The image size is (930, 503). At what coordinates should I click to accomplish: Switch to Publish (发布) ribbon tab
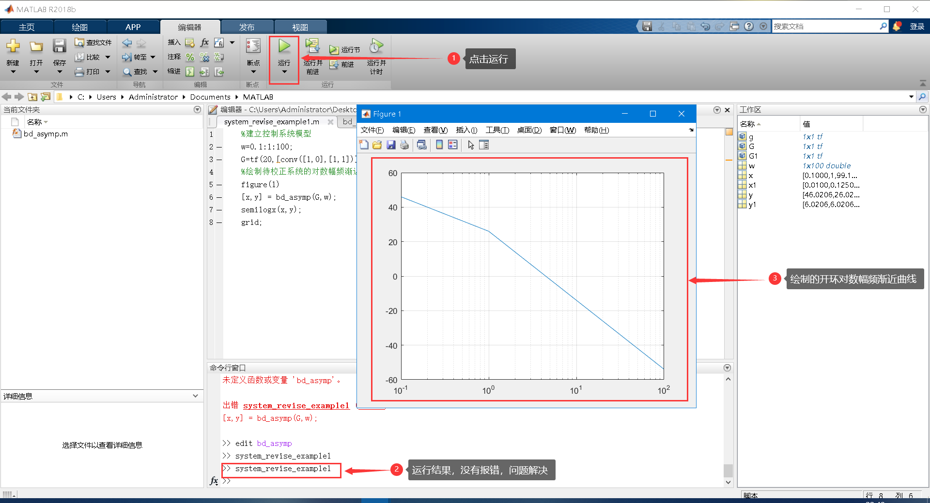247,27
